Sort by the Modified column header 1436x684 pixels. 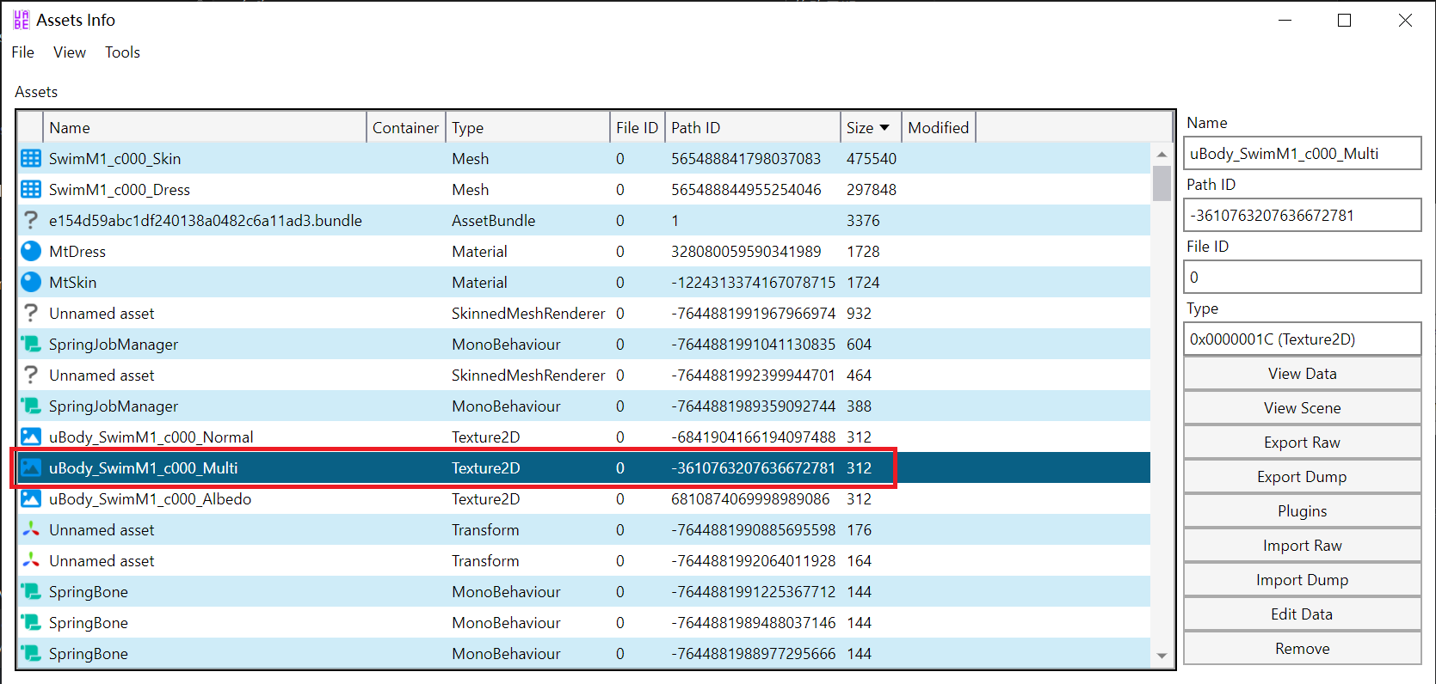[x=939, y=127]
